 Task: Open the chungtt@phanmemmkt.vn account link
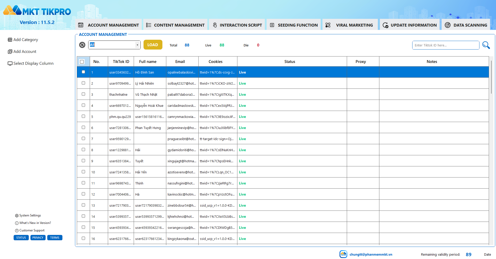tap(371, 254)
